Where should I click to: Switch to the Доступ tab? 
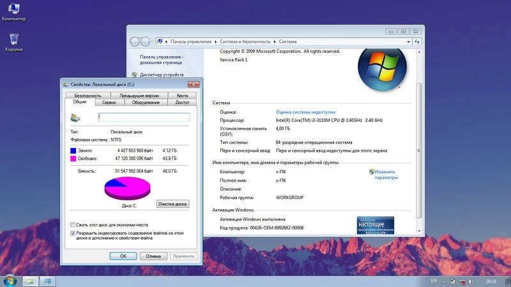tap(182, 103)
